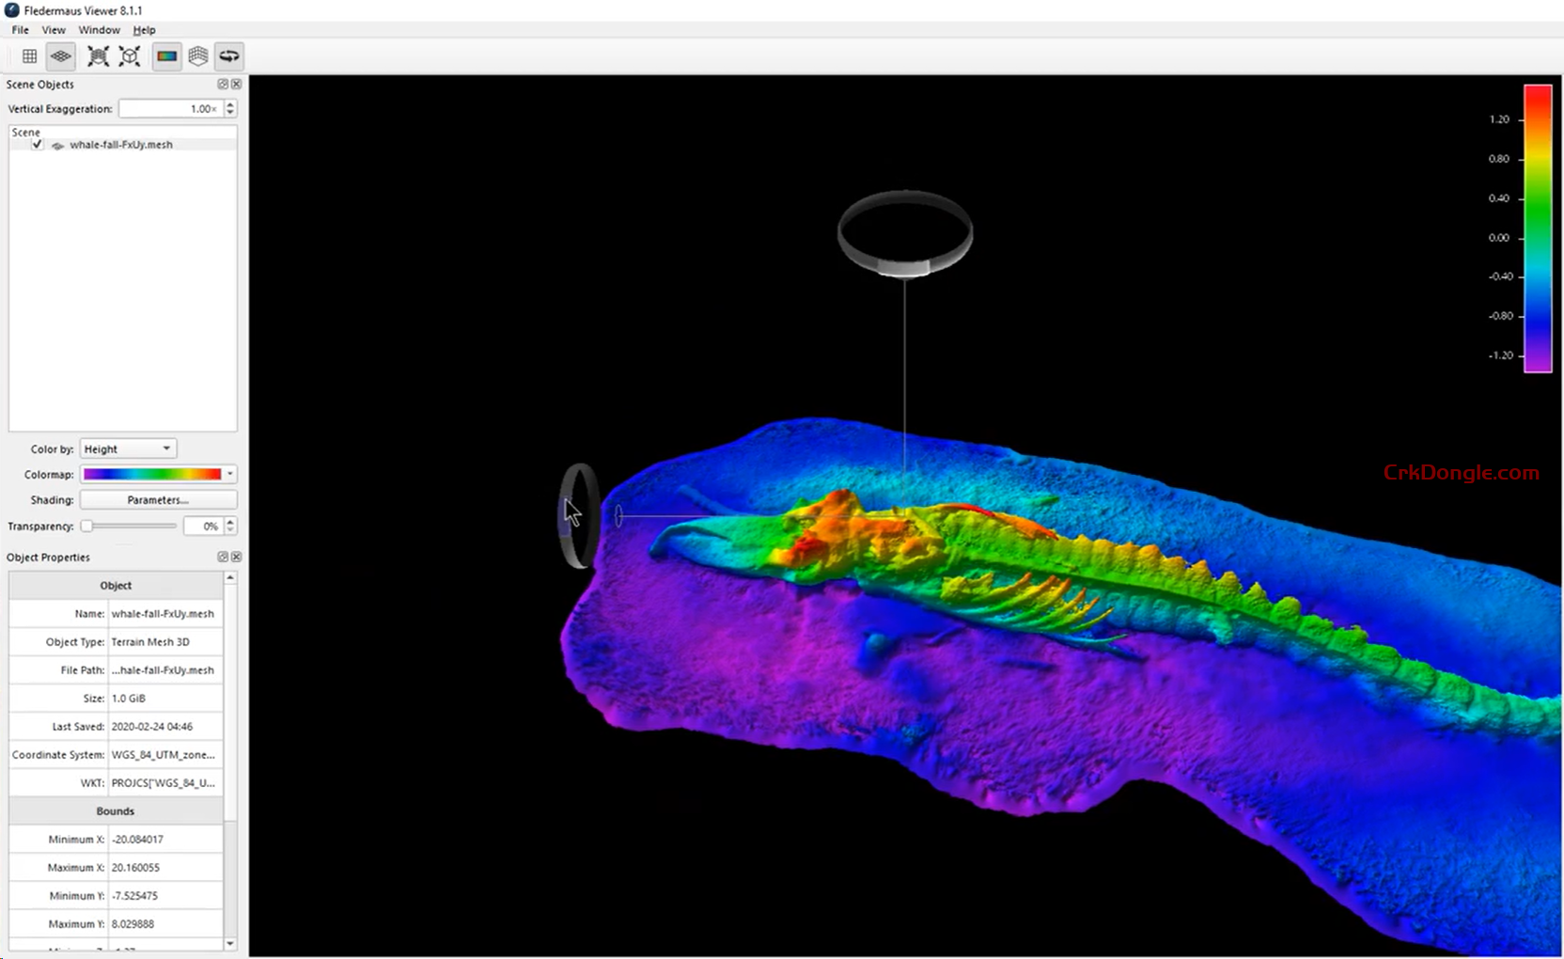Screen dimensions: 1564x959
Task: Click the Vertical Exaggeration input field
Action: pyautogui.click(x=169, y=109)
